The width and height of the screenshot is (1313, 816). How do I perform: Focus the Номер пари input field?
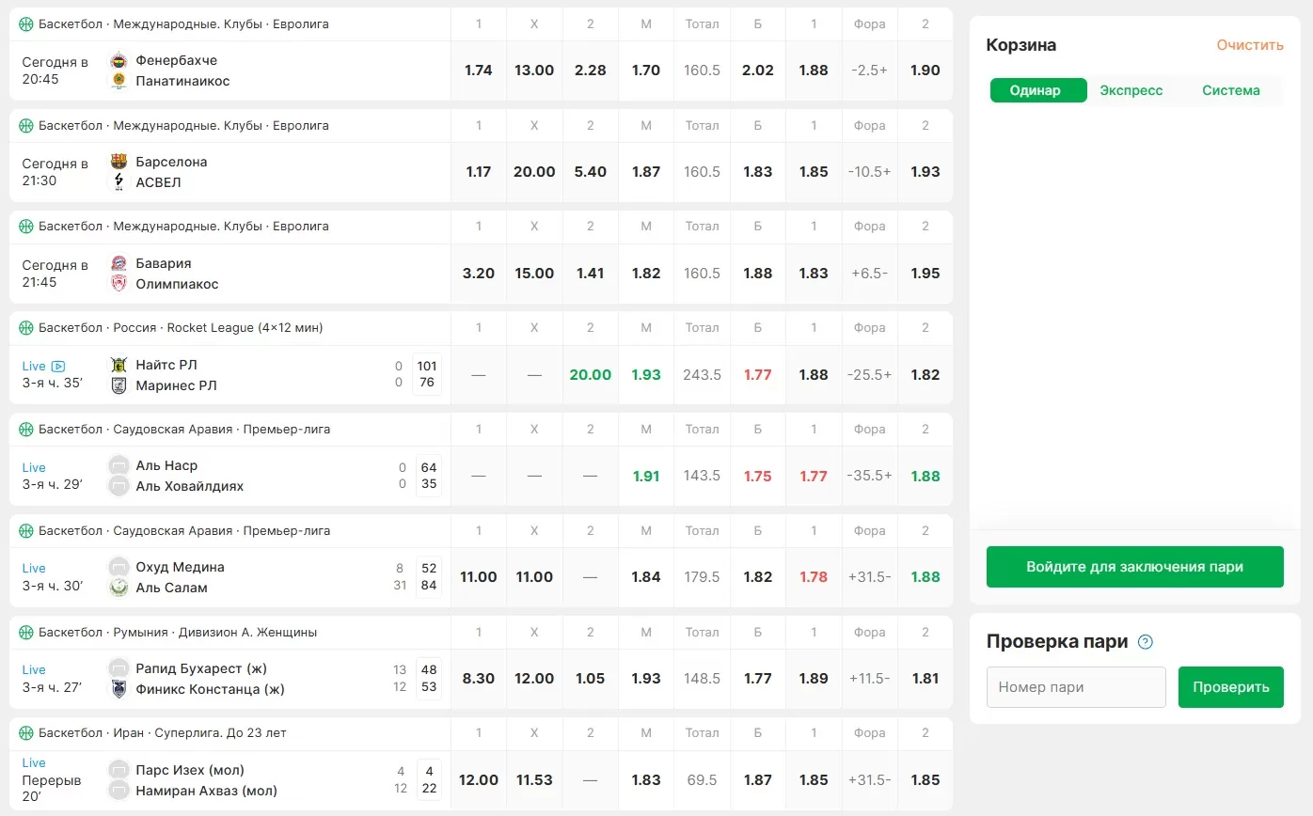[x=1076, y=687]
